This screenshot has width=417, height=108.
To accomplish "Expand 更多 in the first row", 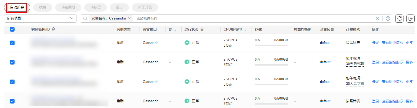I will click(x=409, y=43).
